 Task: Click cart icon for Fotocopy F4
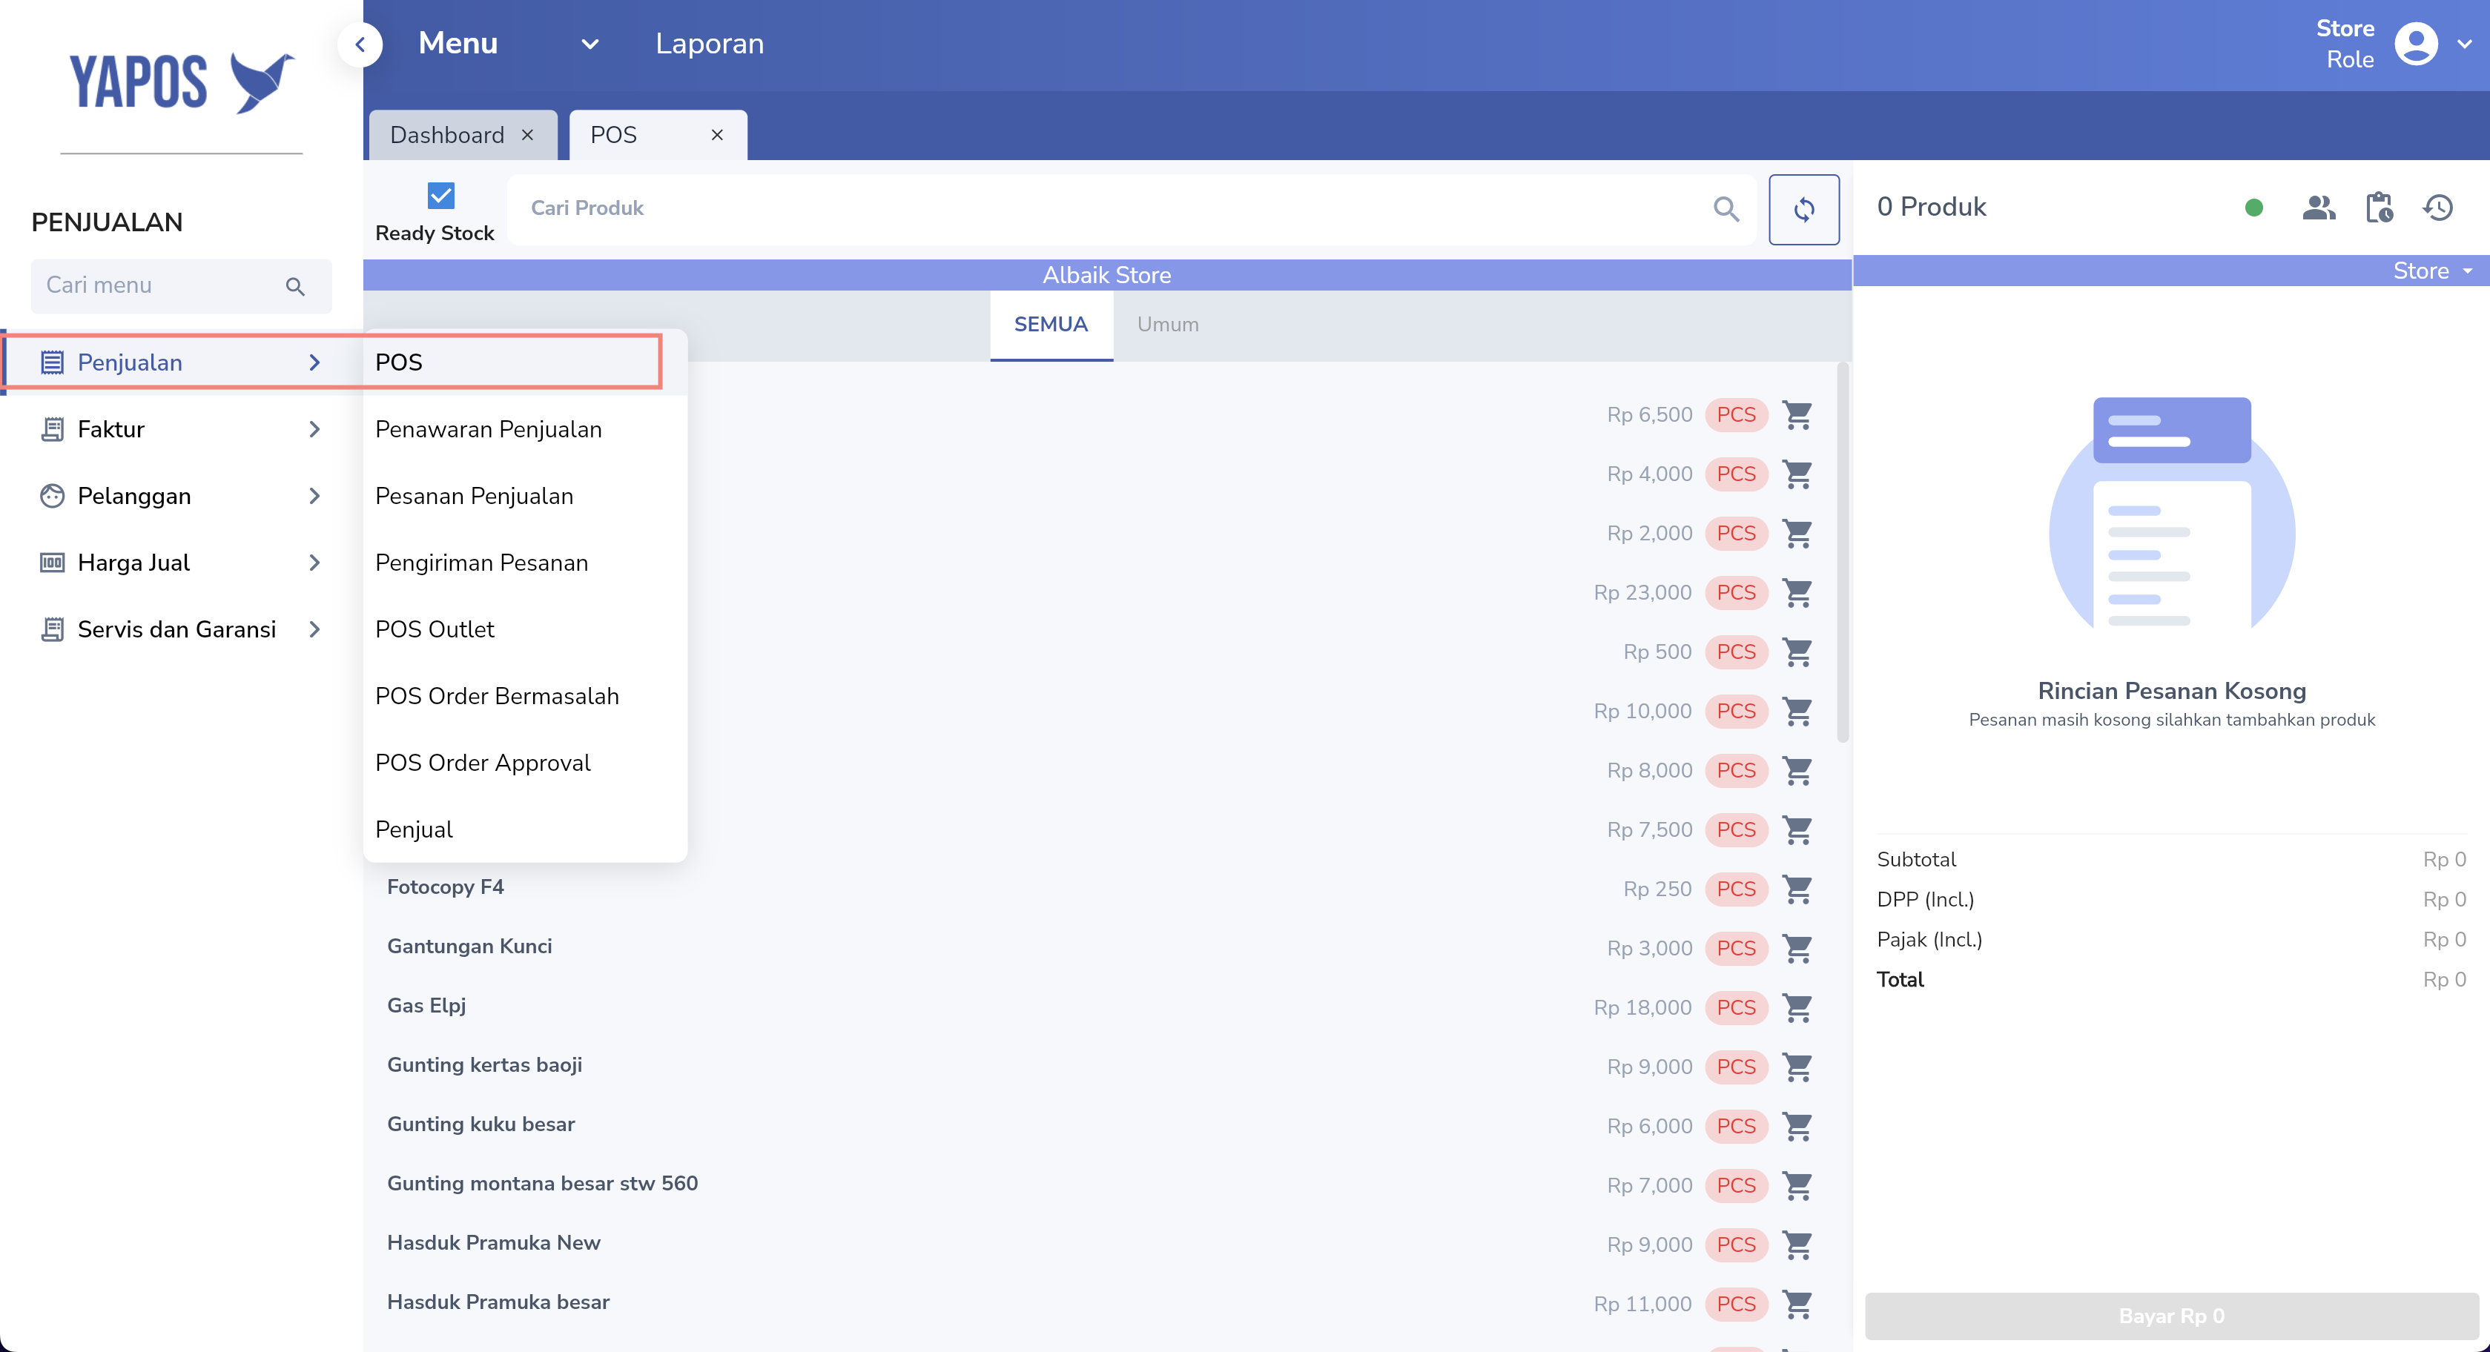point(1796,888)
